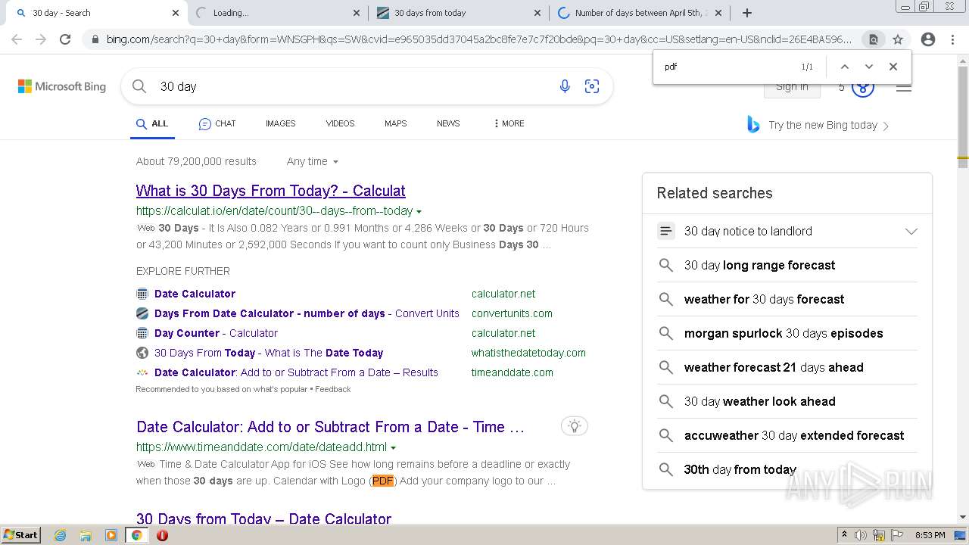Go back with the browser back arrow
Viewport: 969px width, 545px height.
17,39
